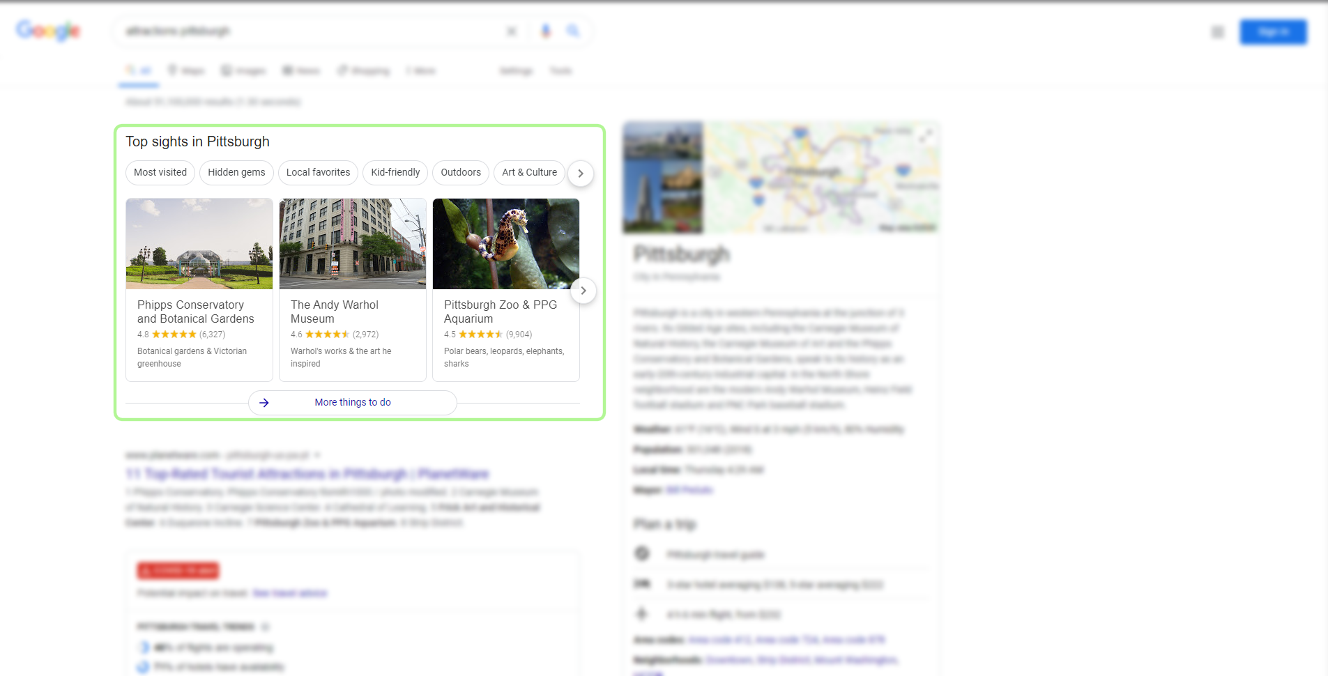Viewport: 1328px width, 676px height.
Task: Select the All results tab
Action: coord(139,71)
